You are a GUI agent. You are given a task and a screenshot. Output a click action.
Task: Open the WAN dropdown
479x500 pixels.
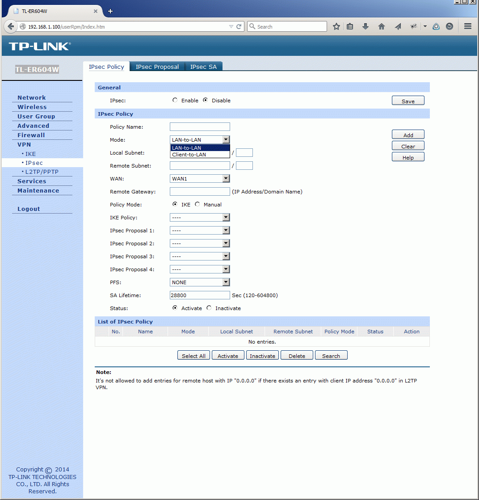(200, 179)
